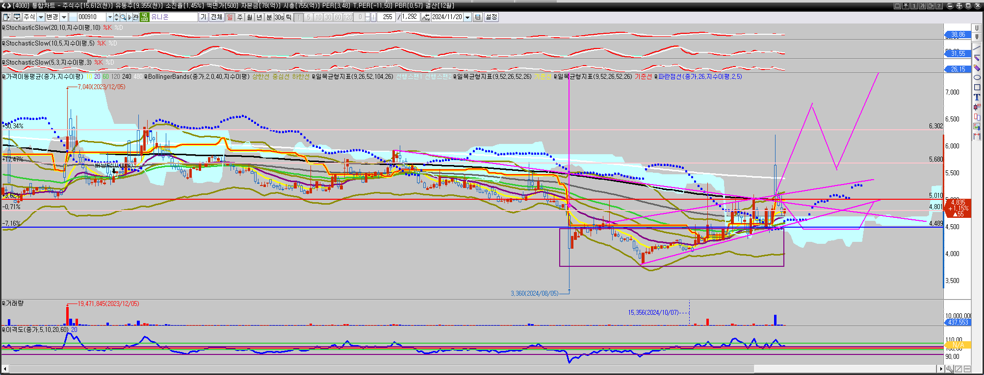Screen dimensions: 984x375
Task: Click the candle value marker tool
Action: (977, 107)
